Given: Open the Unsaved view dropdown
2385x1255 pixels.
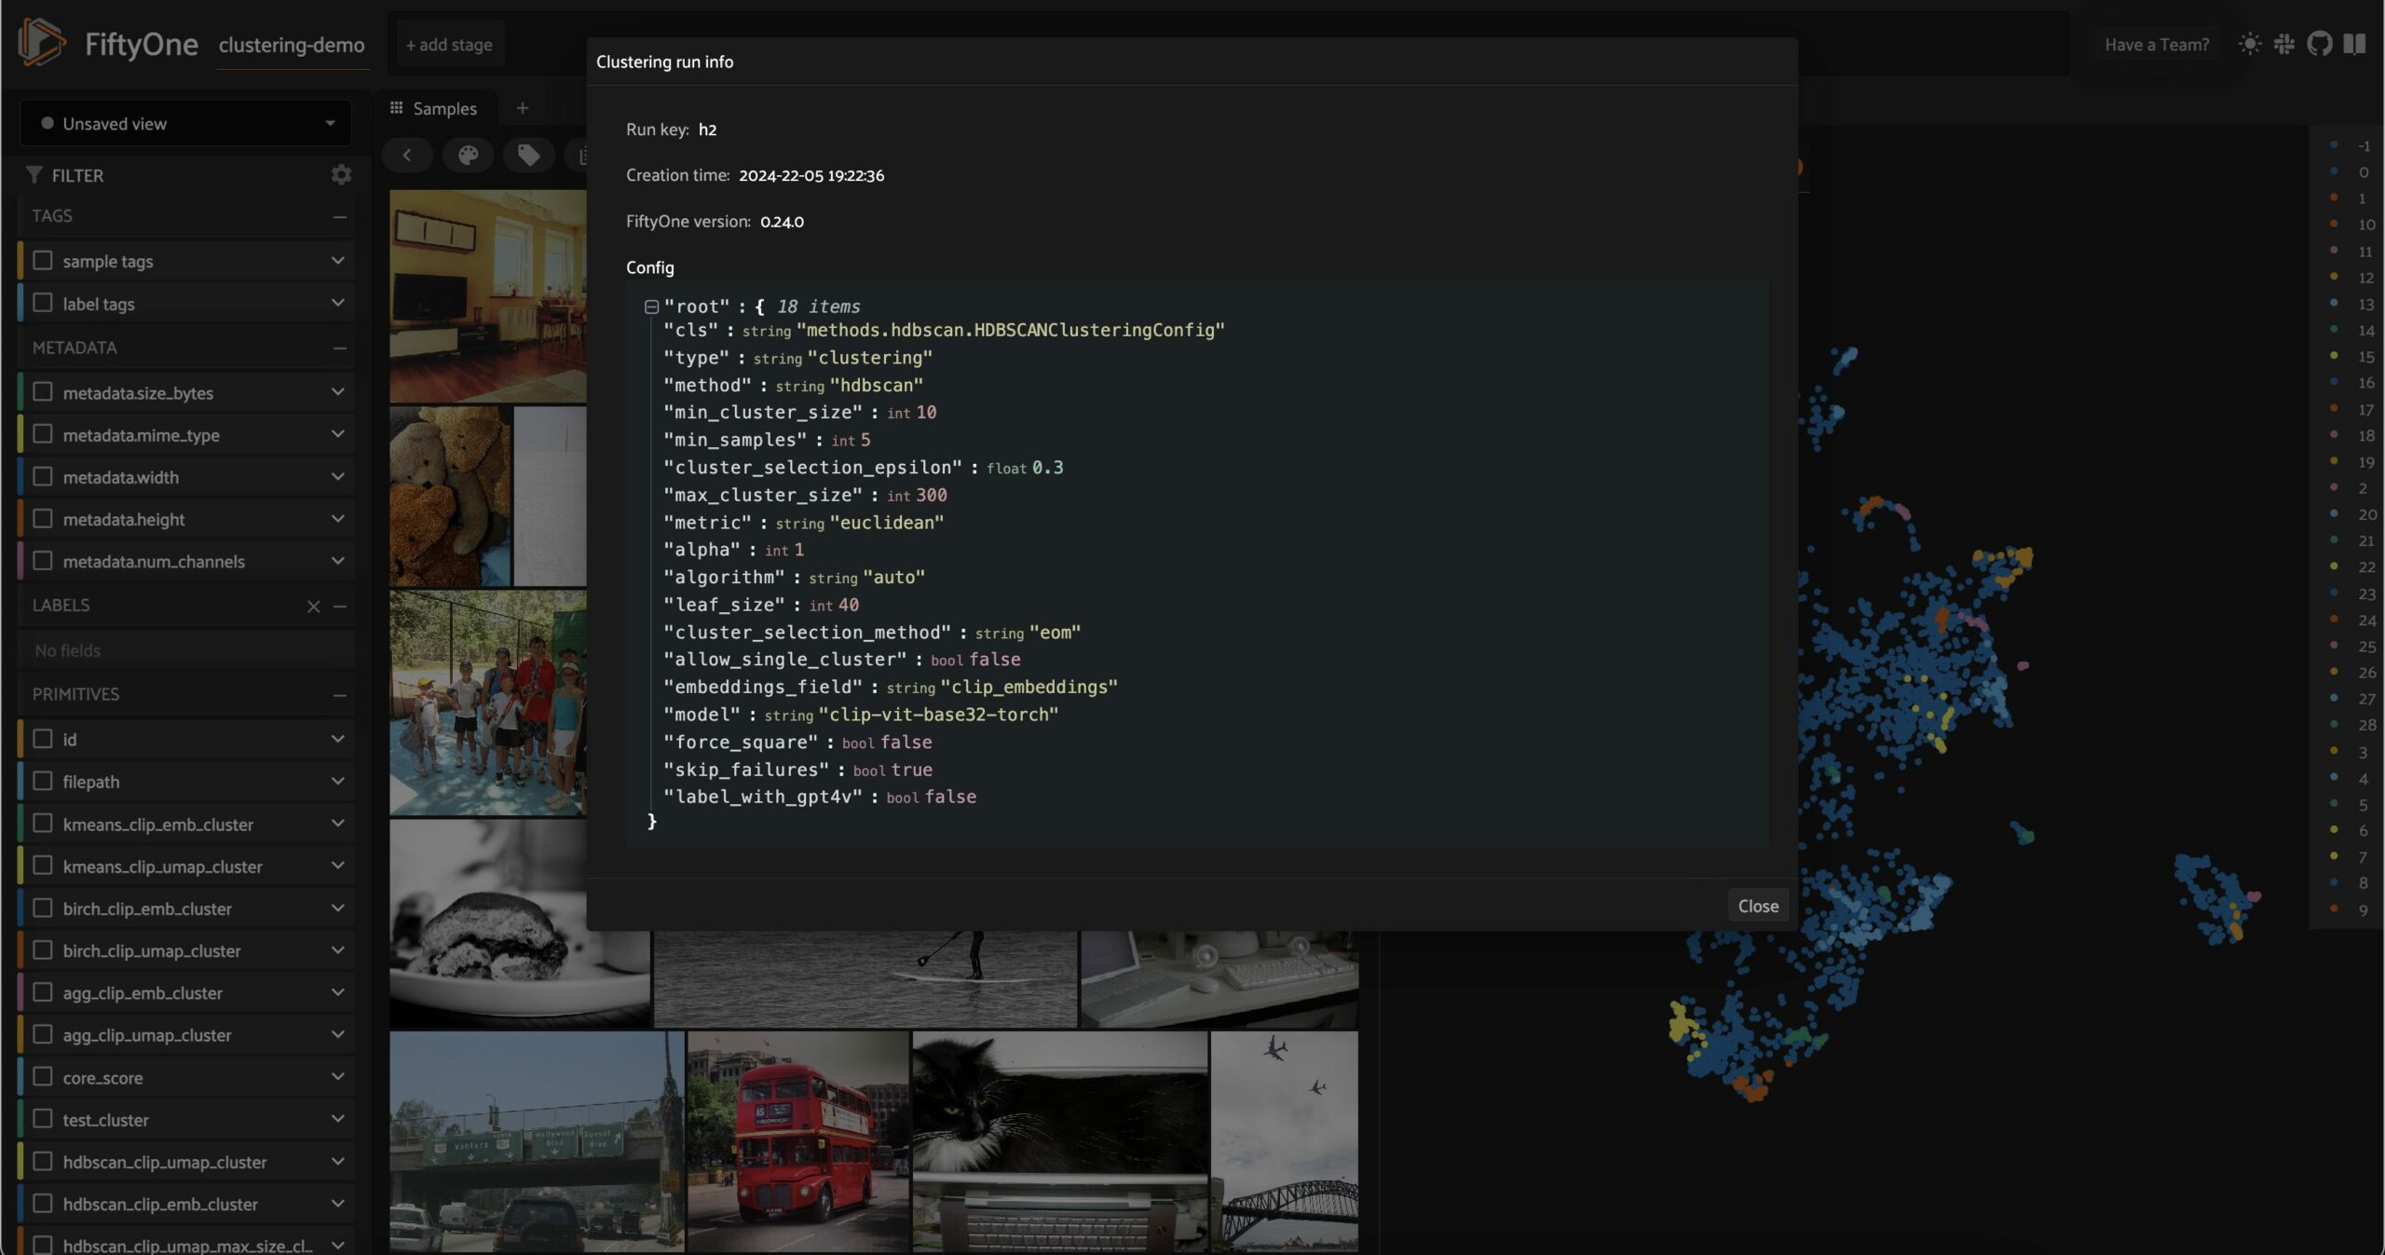Looking at the screenshot, I should tap(186, 124).
